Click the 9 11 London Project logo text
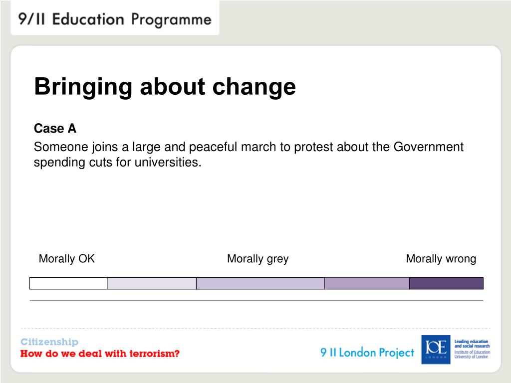 point(367,353)
